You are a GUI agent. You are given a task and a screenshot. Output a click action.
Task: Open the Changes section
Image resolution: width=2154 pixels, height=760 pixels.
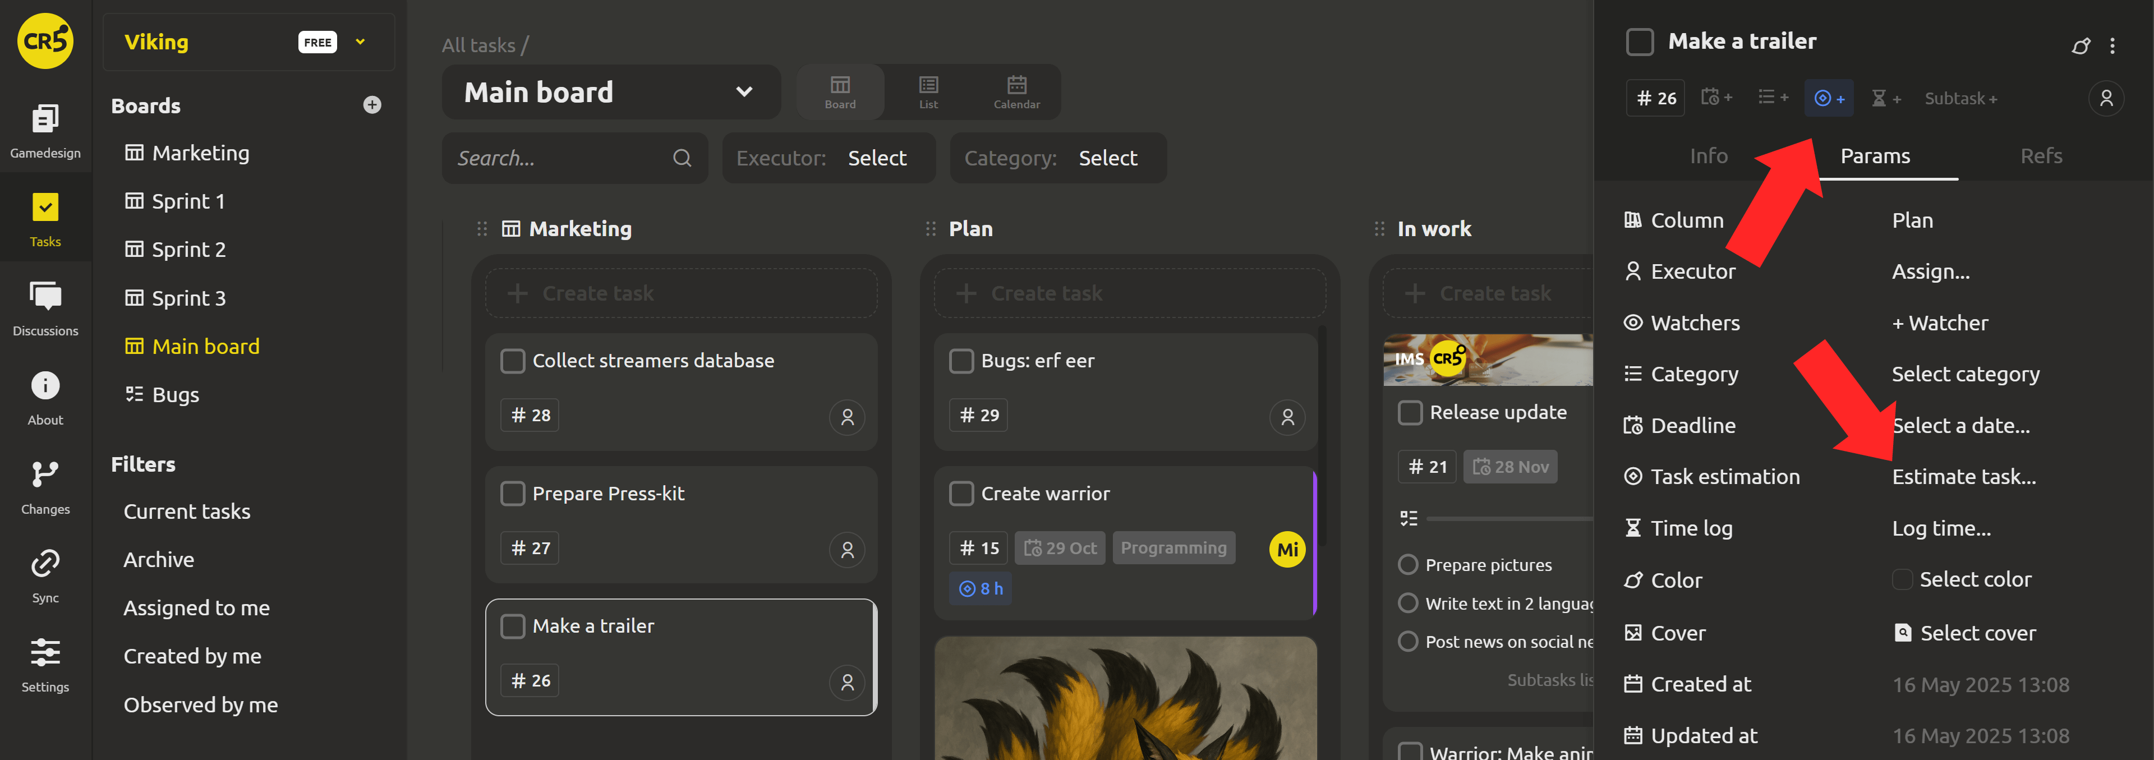pos(45,487)
